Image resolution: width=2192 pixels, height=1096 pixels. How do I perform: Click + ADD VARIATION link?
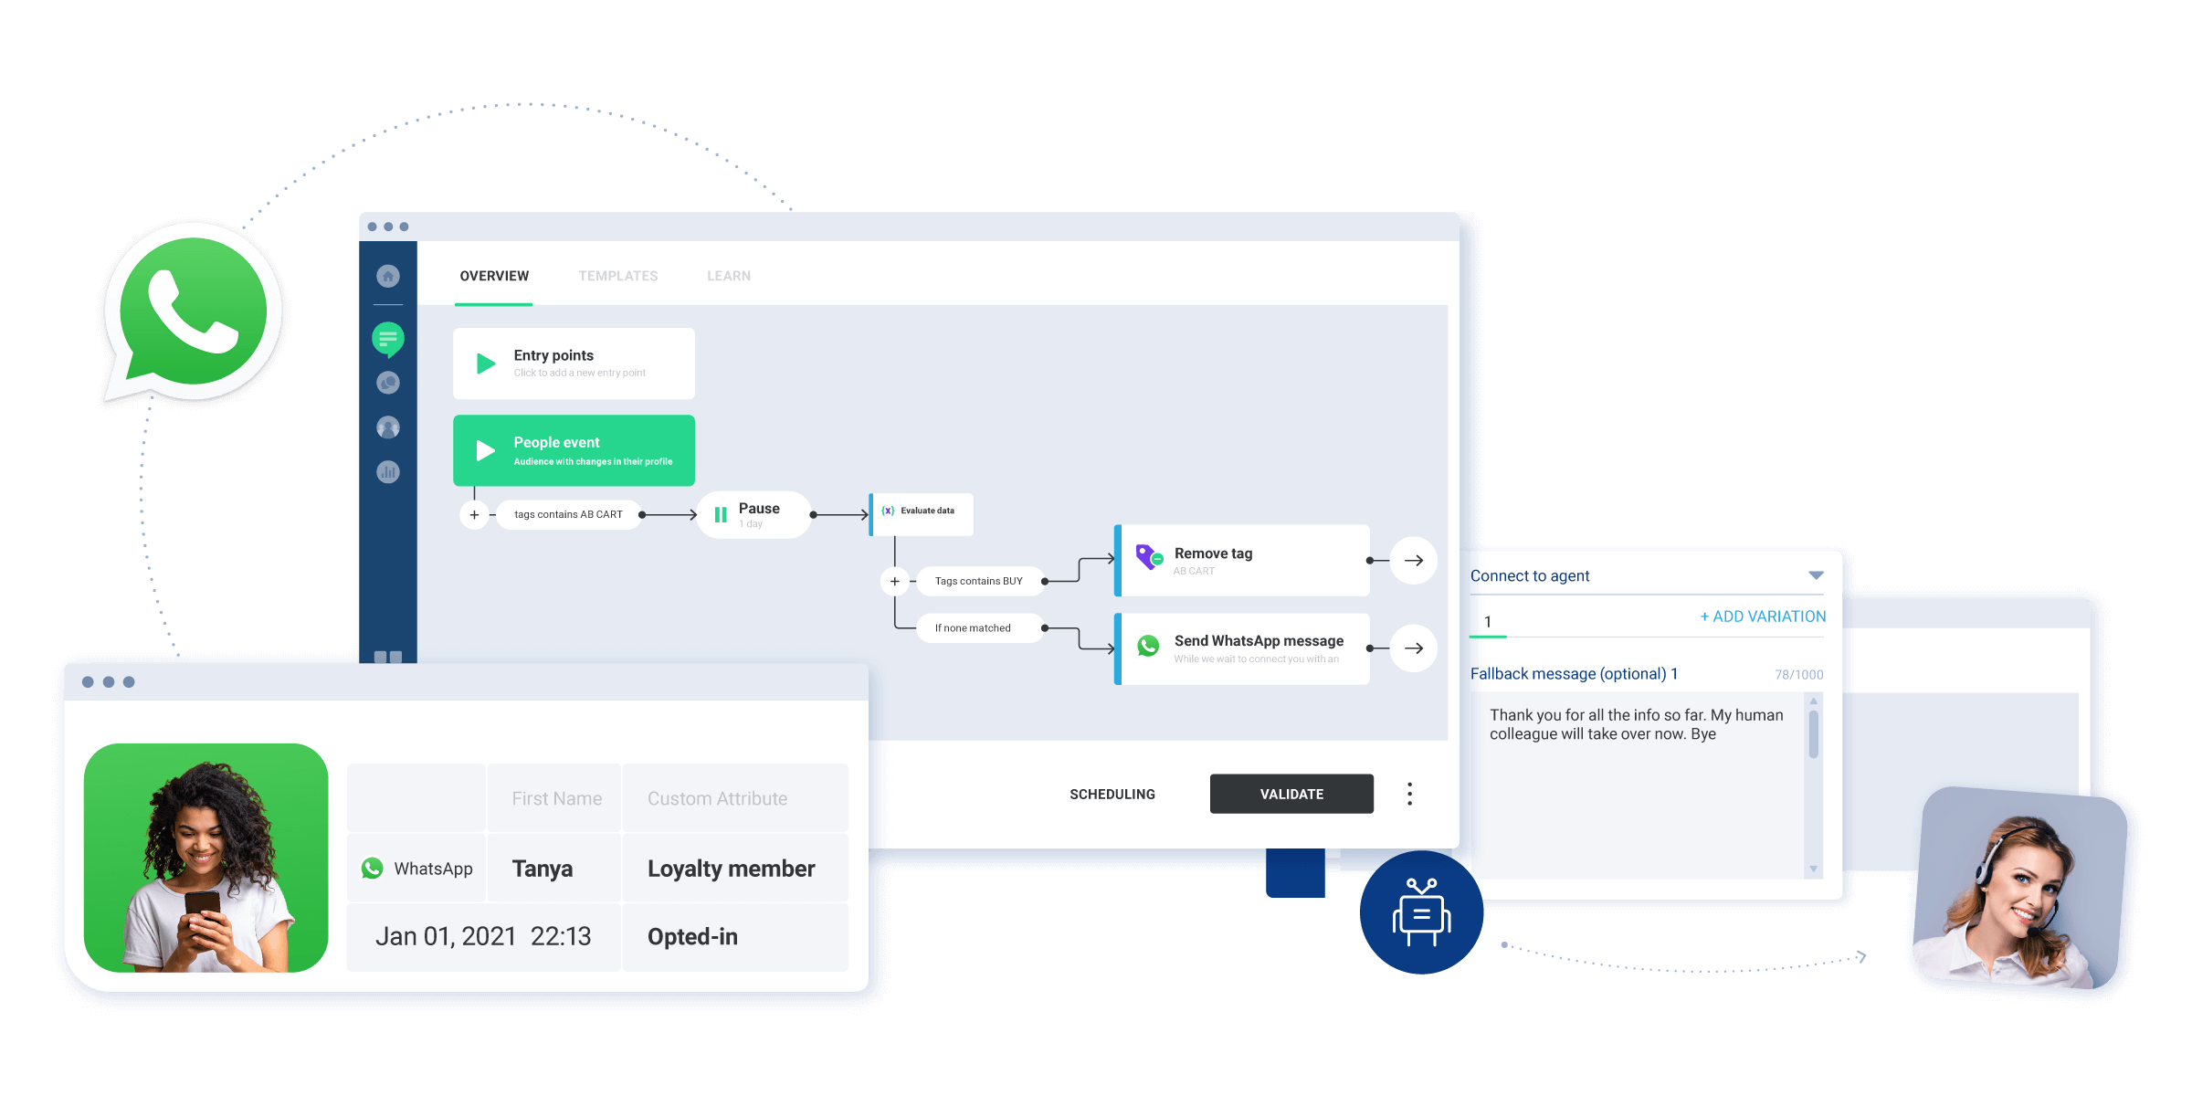pyautogui.click(x=1763, y=616)
